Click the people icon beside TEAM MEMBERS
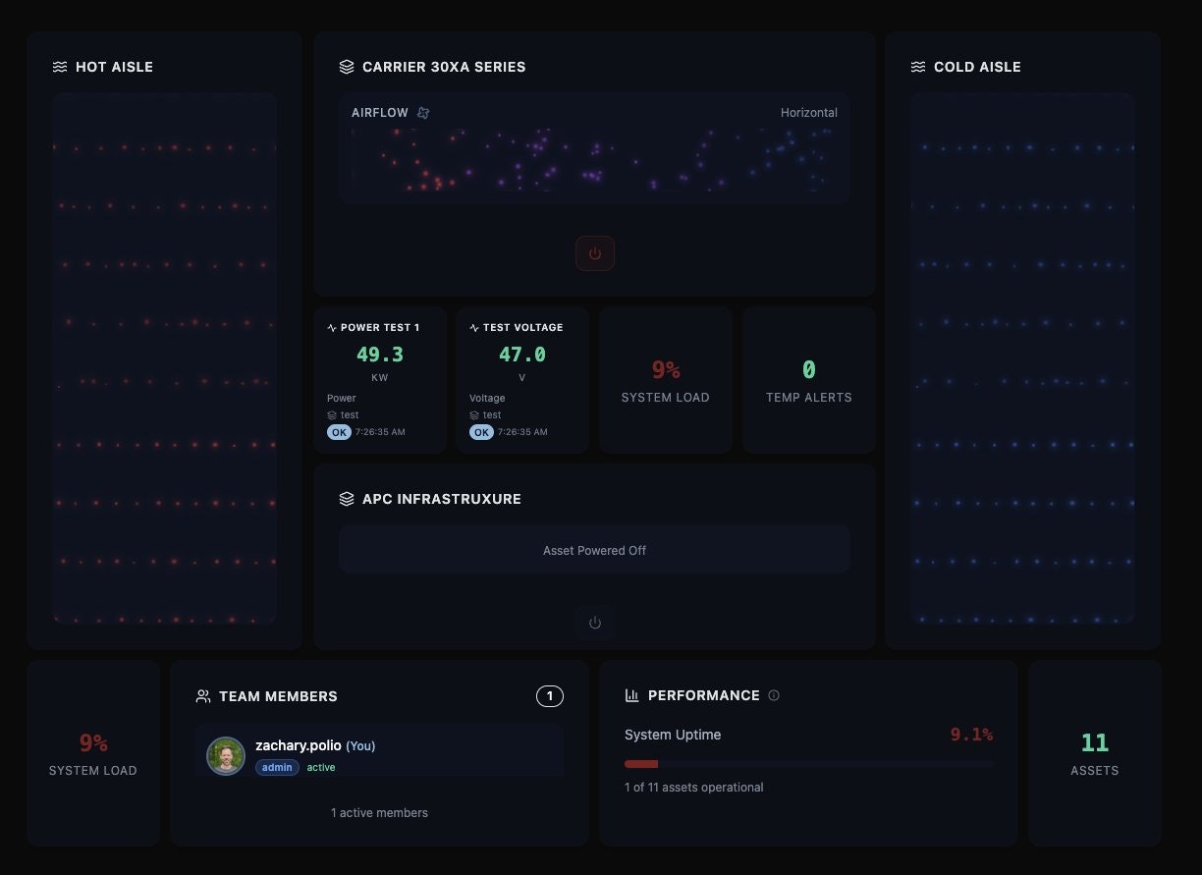The width and height of the screenshot is (1202, 875). tap(203, 695)
